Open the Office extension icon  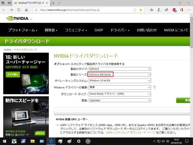(182, 10)
